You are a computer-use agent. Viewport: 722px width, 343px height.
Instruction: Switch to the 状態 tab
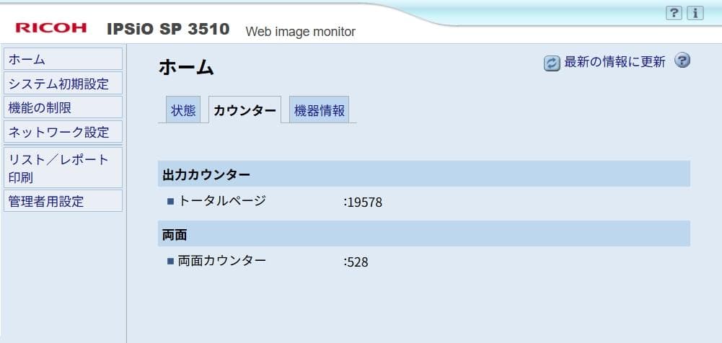coord(183,110)
